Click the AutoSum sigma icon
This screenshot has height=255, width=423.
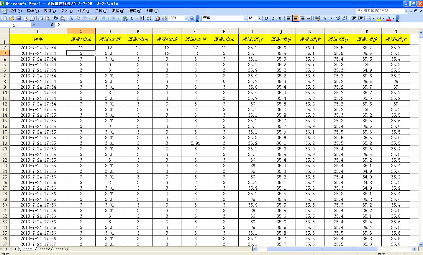point(132,18)
